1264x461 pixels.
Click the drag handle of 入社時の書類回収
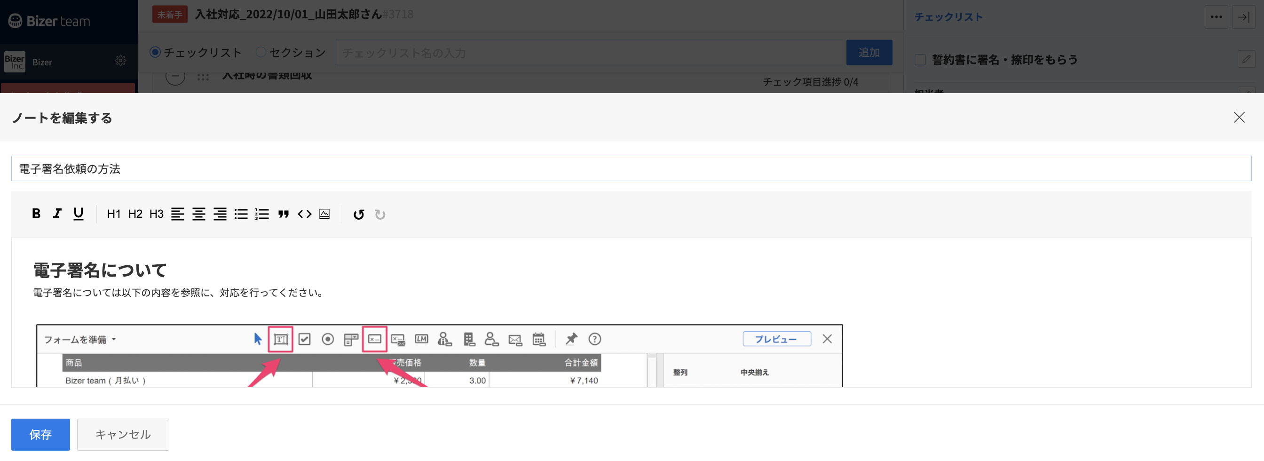pyautogui.click(x=203, y=78)
